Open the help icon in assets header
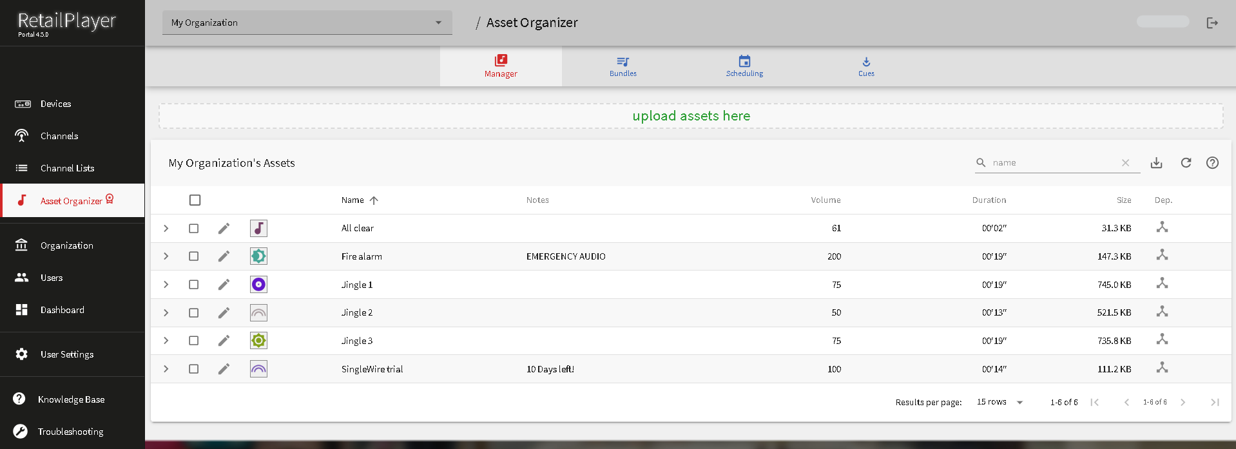 [x=1212, y=163]
